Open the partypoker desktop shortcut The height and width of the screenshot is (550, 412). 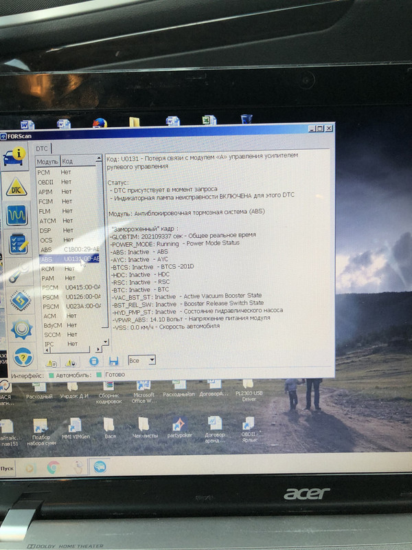(x=179, y=428)
